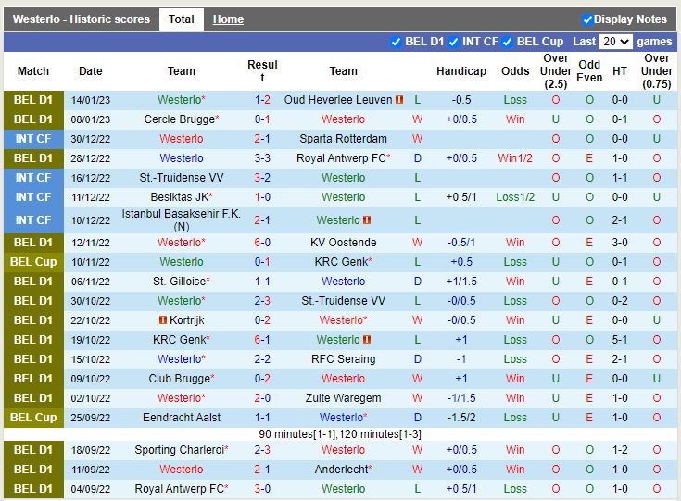Open Besiktas JK team link

[180, 197]
